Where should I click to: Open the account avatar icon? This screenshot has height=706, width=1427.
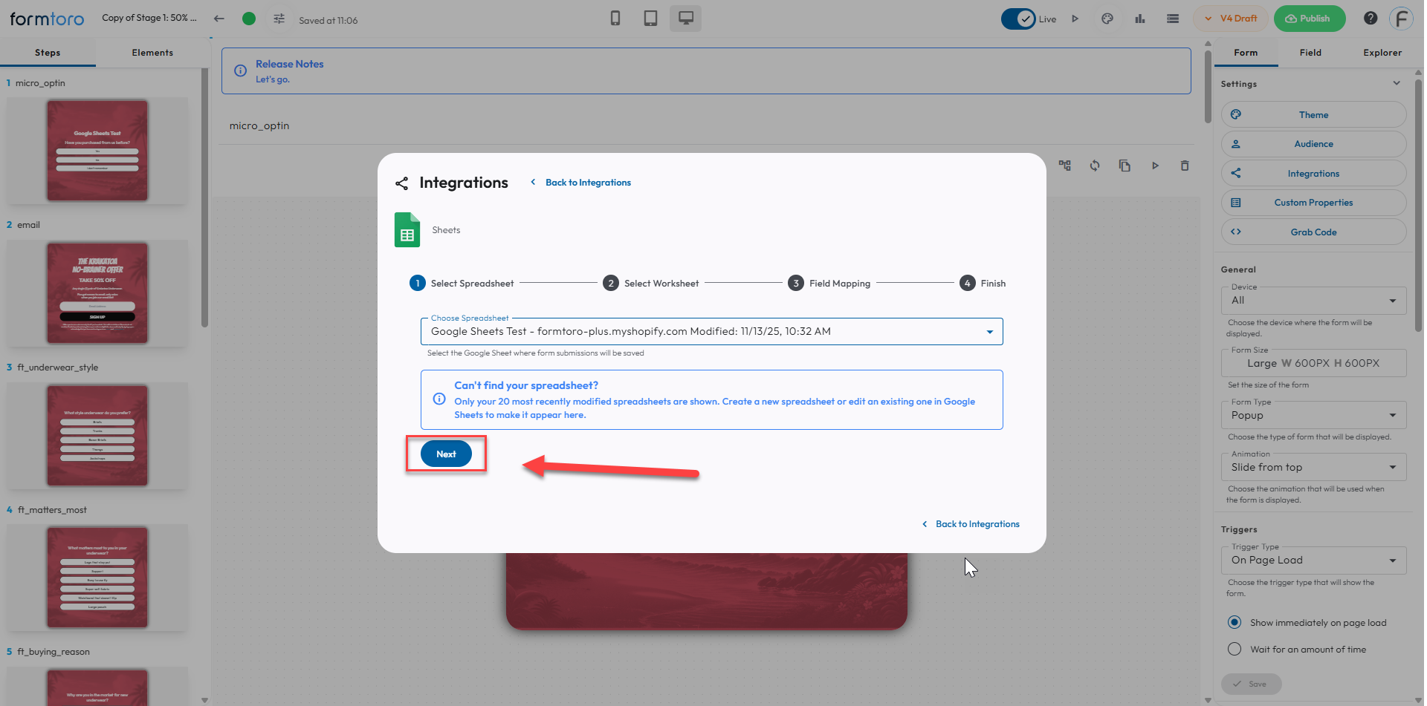click(1401, 19)
